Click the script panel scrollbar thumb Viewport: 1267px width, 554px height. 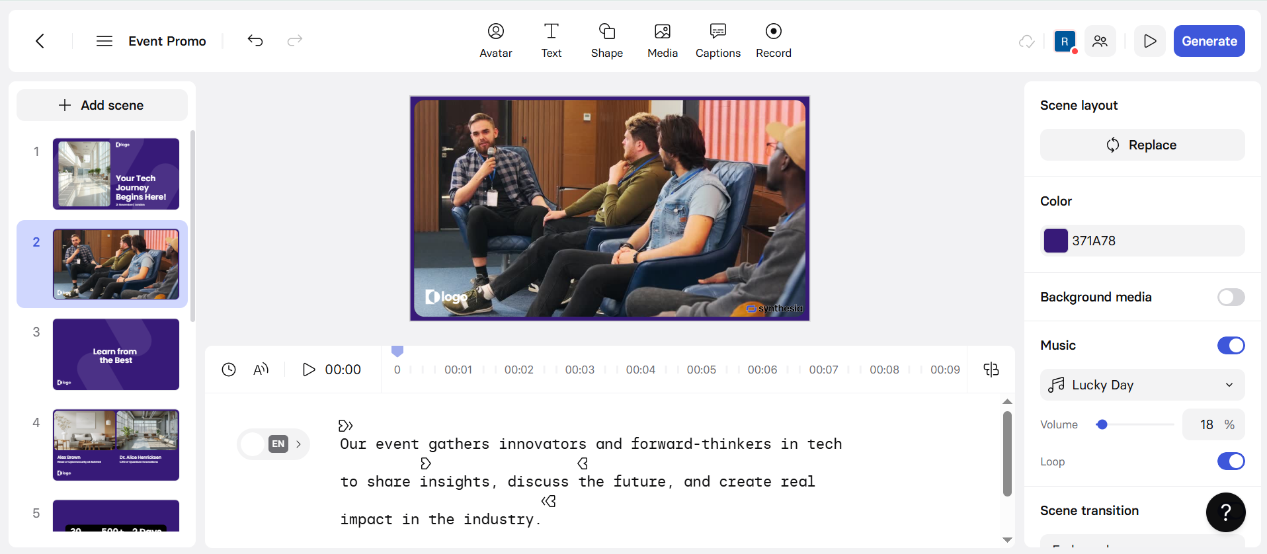tap(1007, 454)
